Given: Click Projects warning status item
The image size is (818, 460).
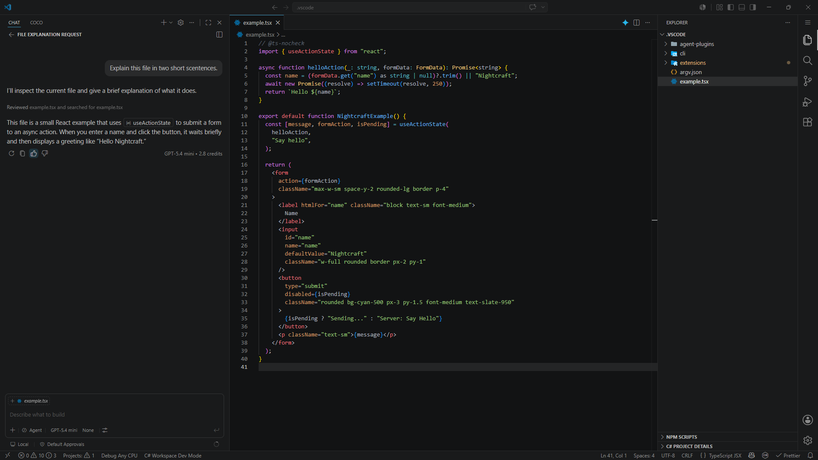Looking at the screenshot, I should click(x=79, y=455).
